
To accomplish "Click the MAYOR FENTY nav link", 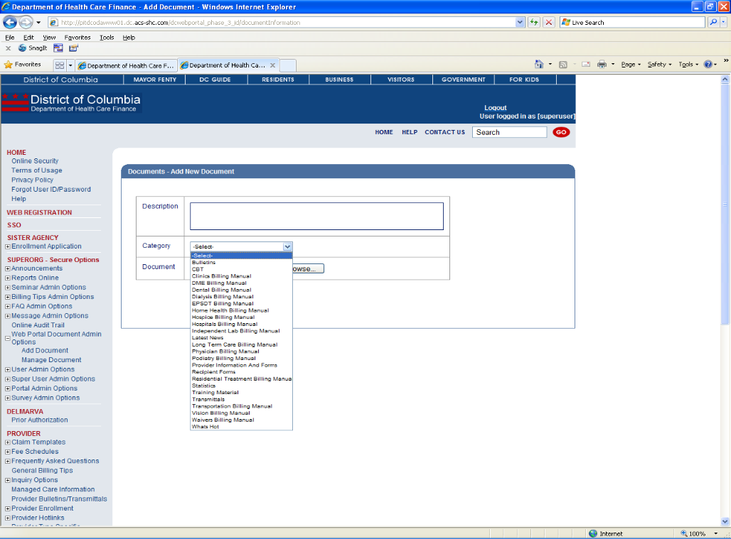I will pyautogui.click(x=155, y=80).
